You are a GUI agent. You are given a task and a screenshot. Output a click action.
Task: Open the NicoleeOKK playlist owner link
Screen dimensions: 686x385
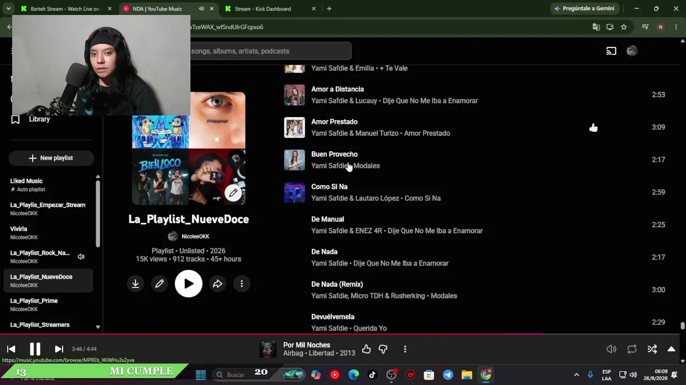[x=195, y=236]
